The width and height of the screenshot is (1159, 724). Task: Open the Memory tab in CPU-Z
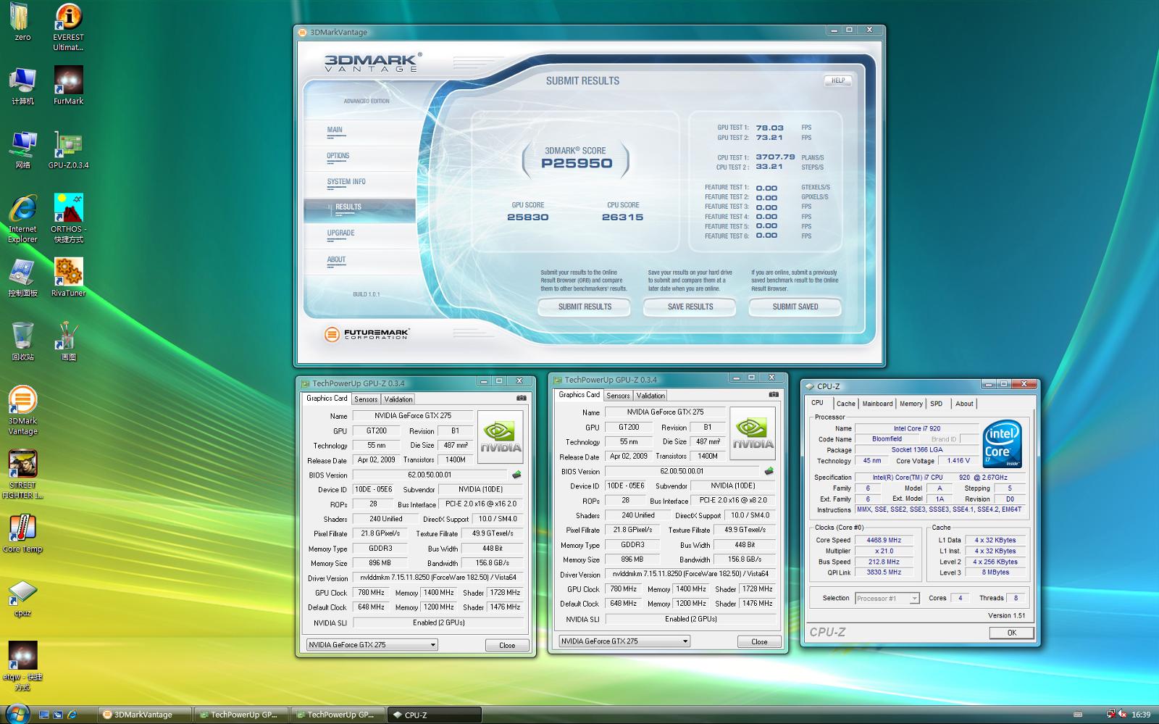click(x=911, y=404)
